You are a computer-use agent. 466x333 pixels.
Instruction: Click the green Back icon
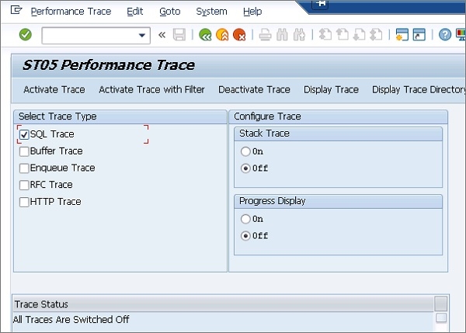coord(205,35)
